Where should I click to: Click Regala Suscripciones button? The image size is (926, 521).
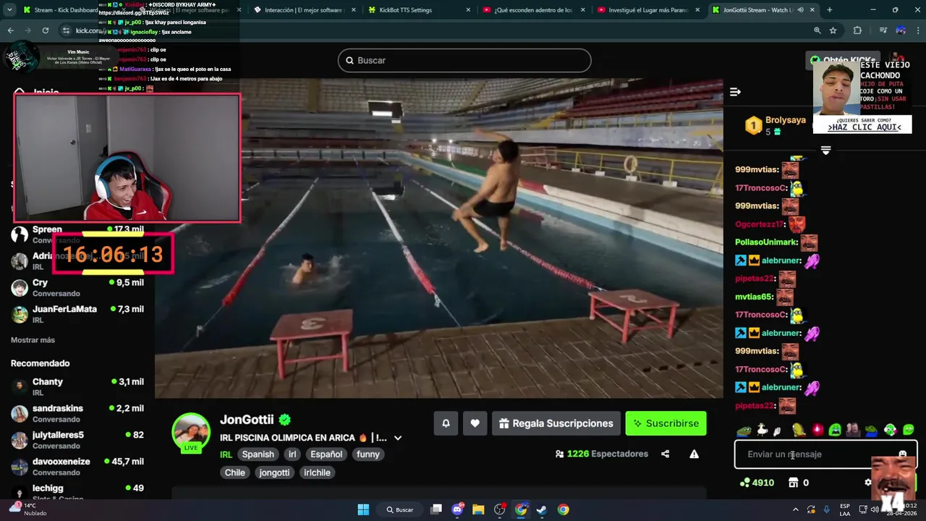pyautogui.click(x=556, y=423)
